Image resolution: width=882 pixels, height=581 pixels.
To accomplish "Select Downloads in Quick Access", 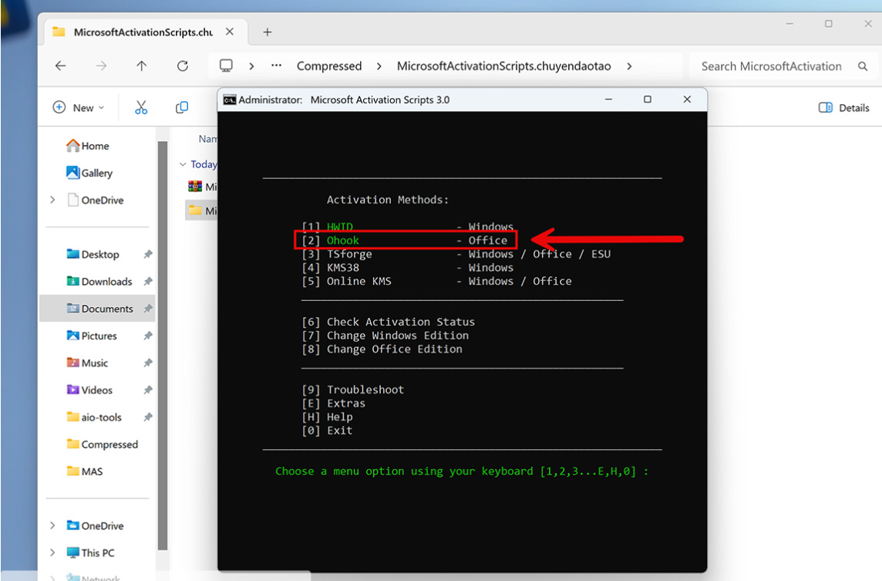I will [x=106, y=282].
